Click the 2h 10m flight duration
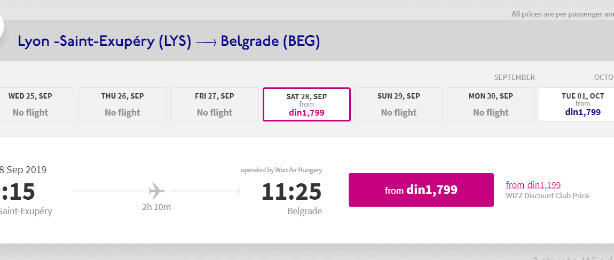This screenshot has height=260, width=614. 156,207
